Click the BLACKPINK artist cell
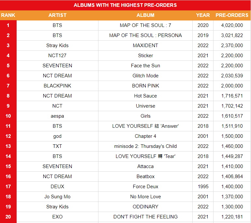The width and height of the screenshot is (251, 223). [57, 86]
